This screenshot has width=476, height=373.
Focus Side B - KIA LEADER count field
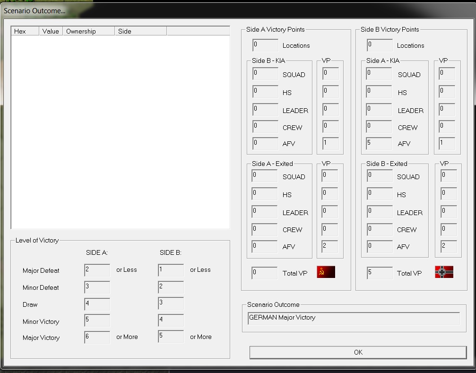click(x=265, y=110)
